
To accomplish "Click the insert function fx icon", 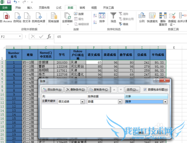I will [x=49, y=37].
